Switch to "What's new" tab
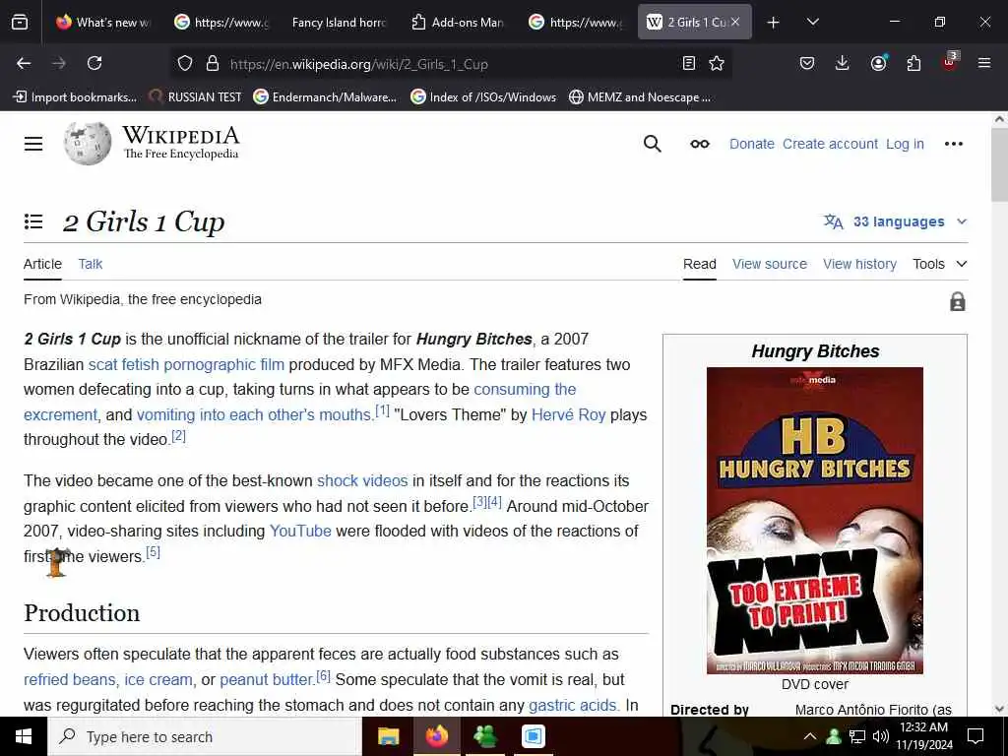Viewport: 1008px width, 756px height. coord(104,23)
